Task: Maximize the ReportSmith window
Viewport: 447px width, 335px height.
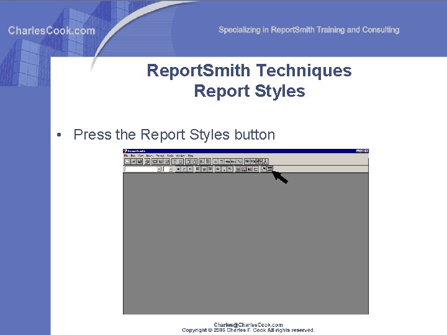Action: 362,151
